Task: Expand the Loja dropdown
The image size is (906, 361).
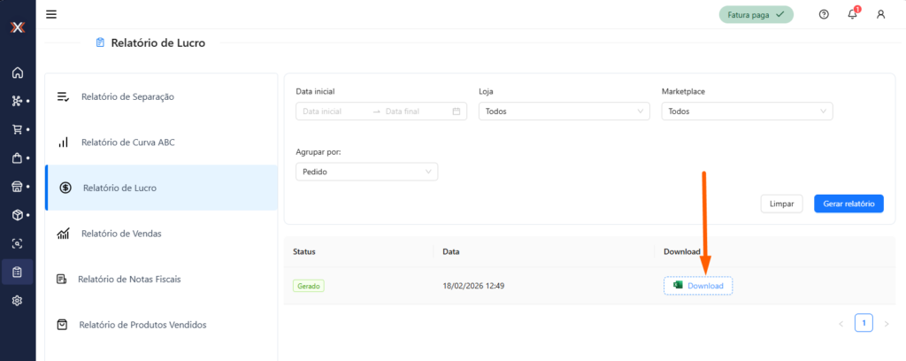Action: coord(564,111)
